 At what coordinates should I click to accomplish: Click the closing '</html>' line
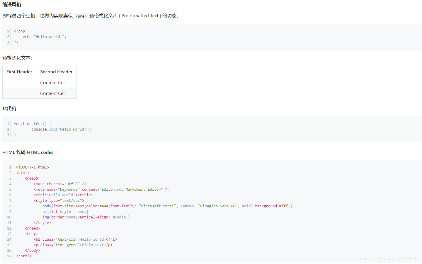(x=24, y=256)
